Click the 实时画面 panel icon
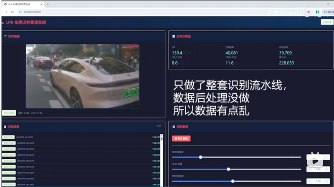The width and height of the screenshot is (334, 187). 5,36
